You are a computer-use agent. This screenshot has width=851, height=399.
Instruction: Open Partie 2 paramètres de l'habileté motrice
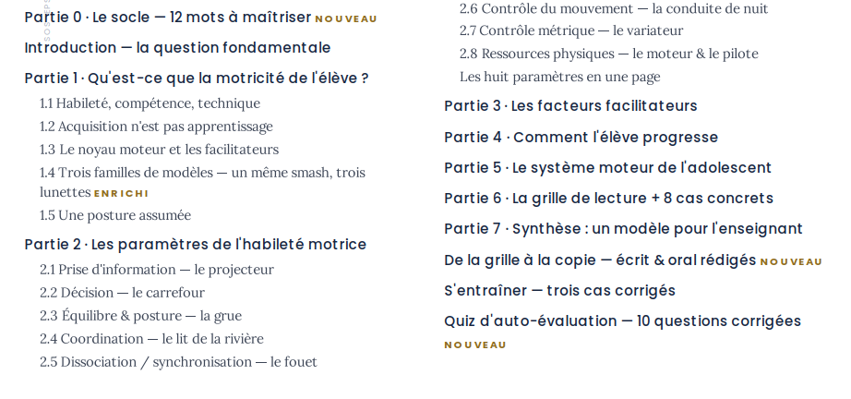[x=196, y=244]
